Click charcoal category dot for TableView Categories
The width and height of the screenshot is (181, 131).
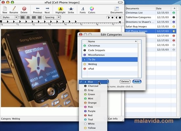click(174, 17)
